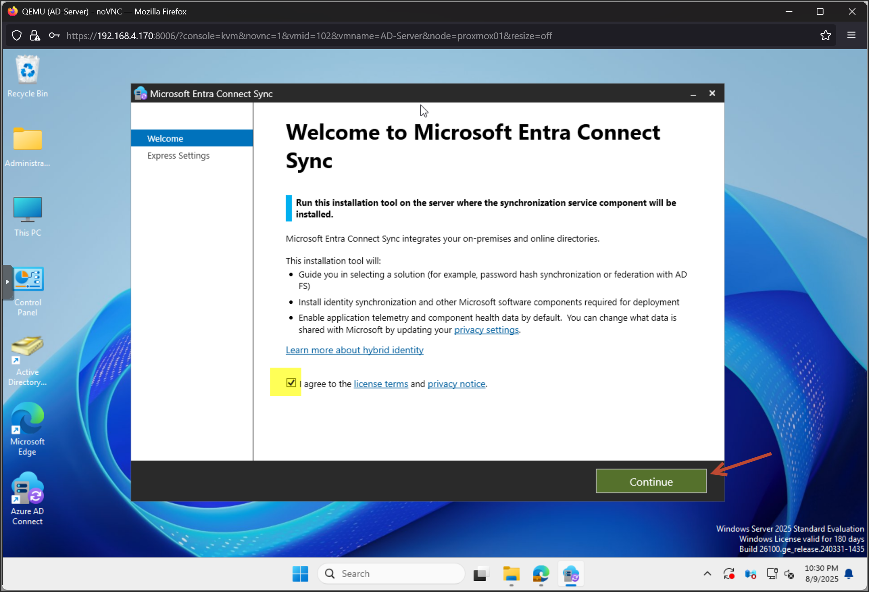The height and width of the screenshot is (592, 869).
Task: Uncheck the license terms agreement checkbox
Action: click(291, 383)
